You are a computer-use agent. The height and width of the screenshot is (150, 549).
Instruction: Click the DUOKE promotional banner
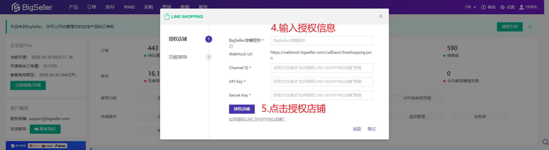click(46, 146)
